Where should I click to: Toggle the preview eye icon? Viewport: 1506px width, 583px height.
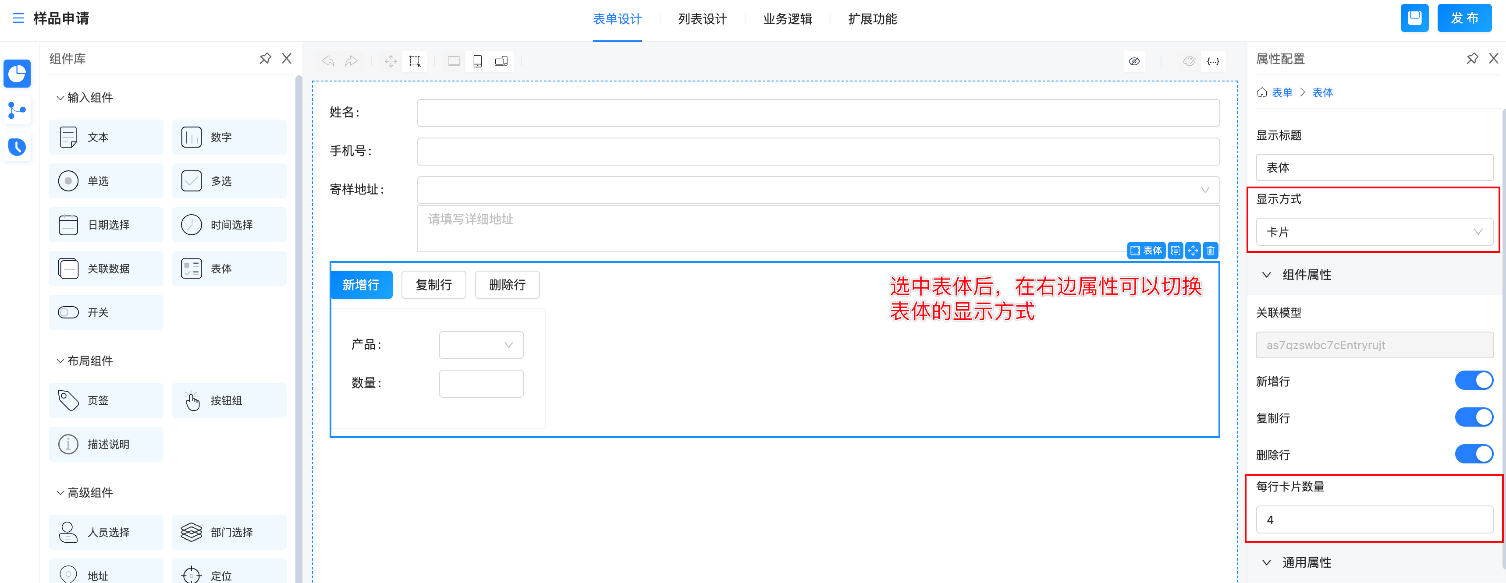coord(1133,61)
